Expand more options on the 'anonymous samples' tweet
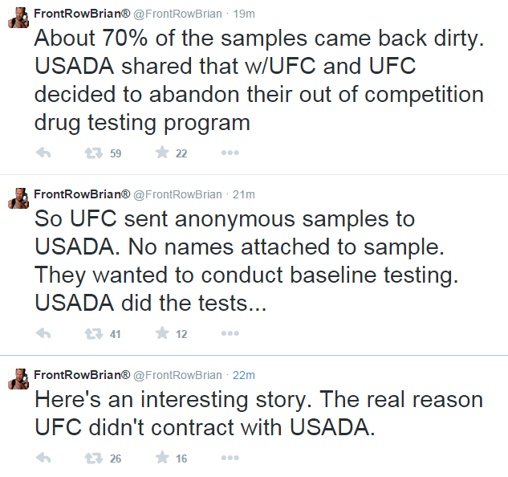This screenshot has width=508, height=477. tap(230, 333)
